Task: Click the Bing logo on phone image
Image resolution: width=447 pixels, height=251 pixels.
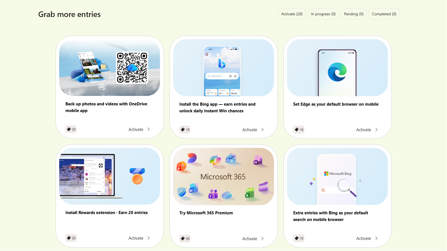Action: (x=222, y=64)
